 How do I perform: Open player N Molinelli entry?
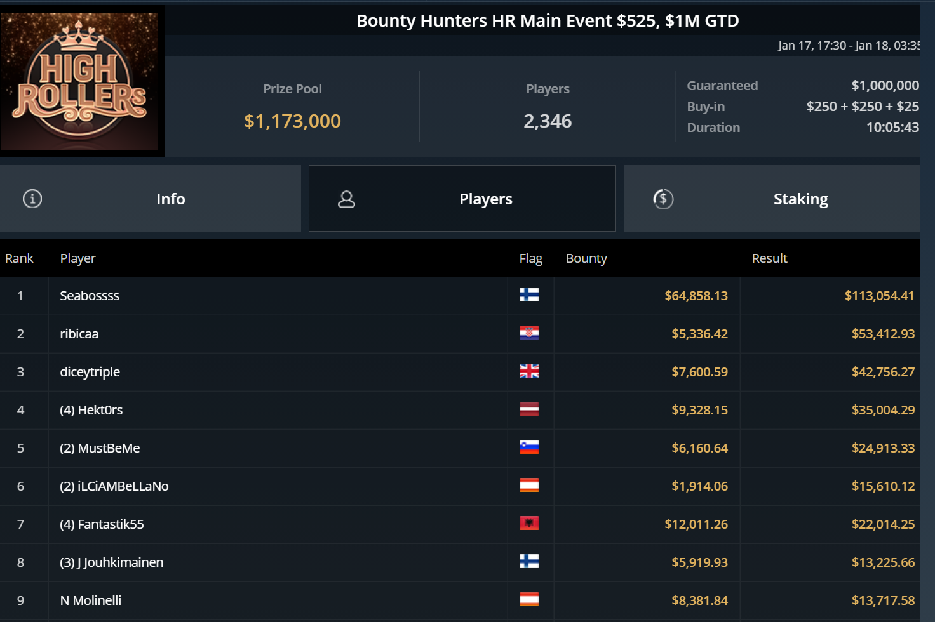tap(91, 600)
